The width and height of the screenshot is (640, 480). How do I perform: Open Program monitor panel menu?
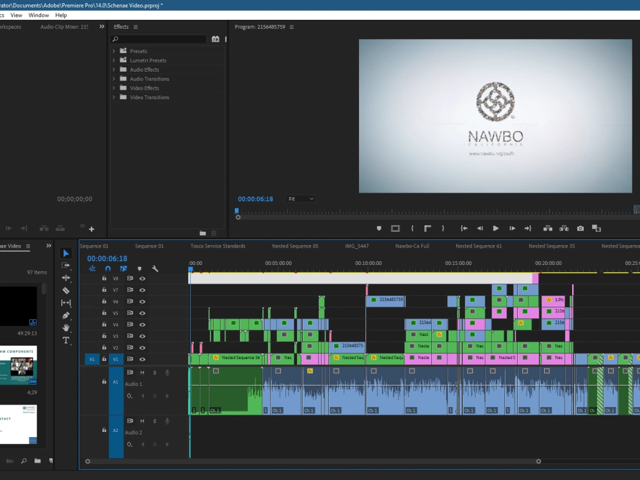click(291, 27)
